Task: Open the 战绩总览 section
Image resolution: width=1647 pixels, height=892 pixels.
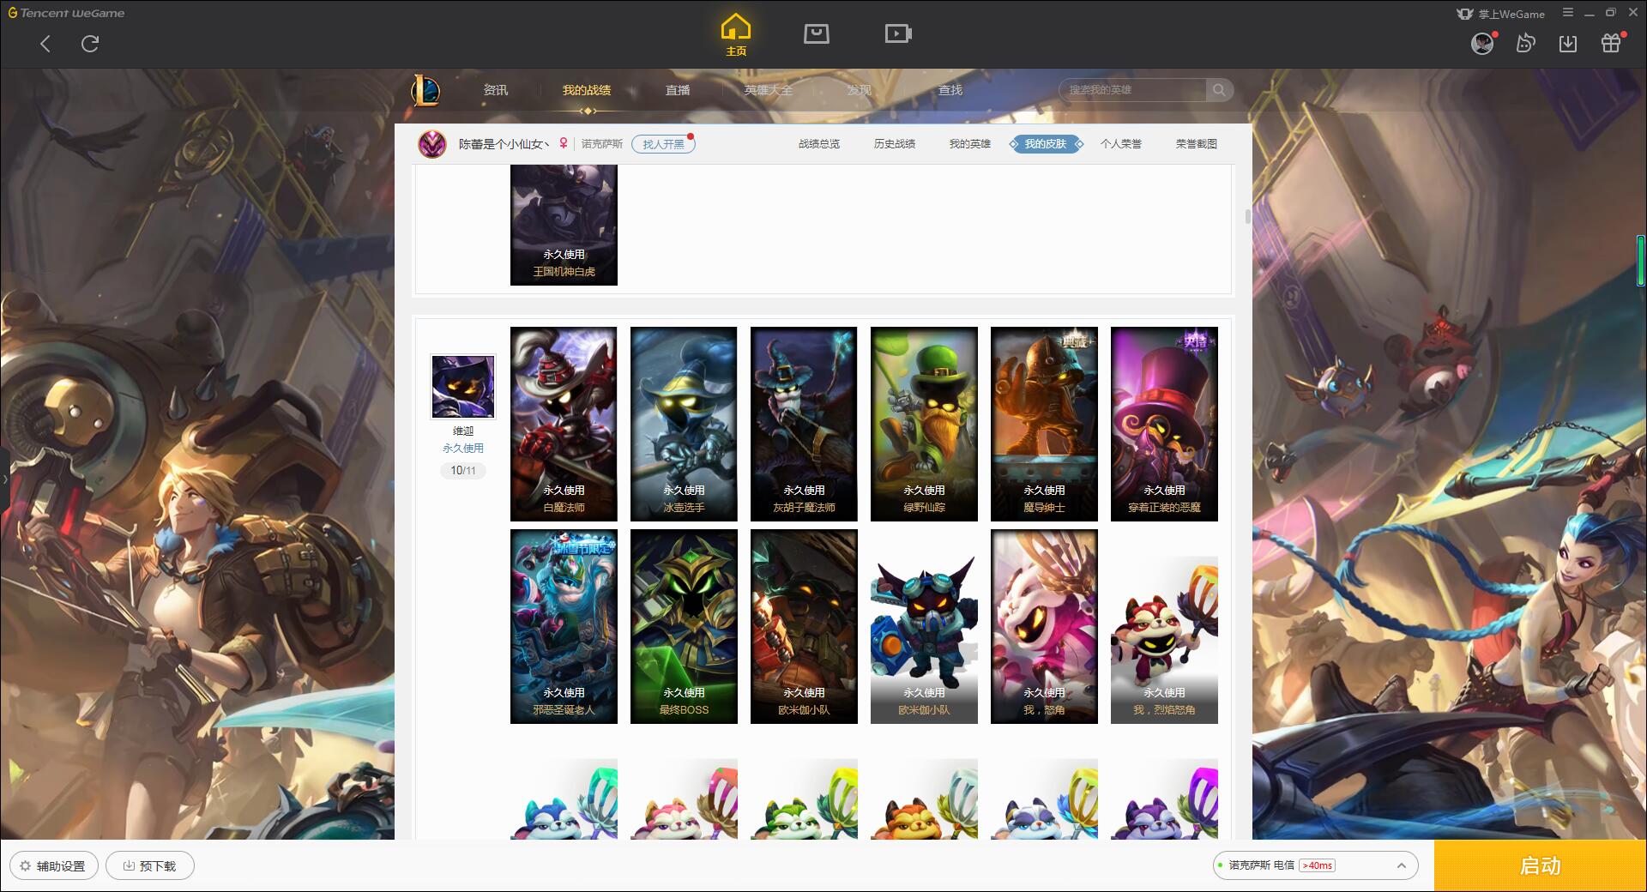Action: coord(819,144)
